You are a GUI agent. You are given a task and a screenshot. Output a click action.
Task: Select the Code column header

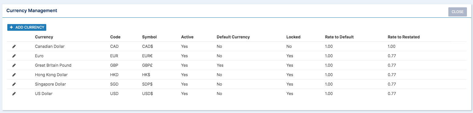pos(115,37)
